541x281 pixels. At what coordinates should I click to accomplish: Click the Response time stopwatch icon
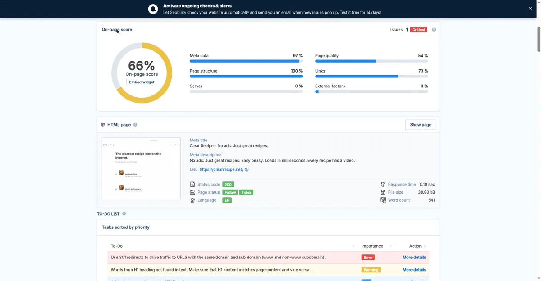383,185
